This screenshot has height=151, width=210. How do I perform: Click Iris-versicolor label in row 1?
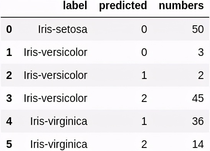click(x=56, y=52)
